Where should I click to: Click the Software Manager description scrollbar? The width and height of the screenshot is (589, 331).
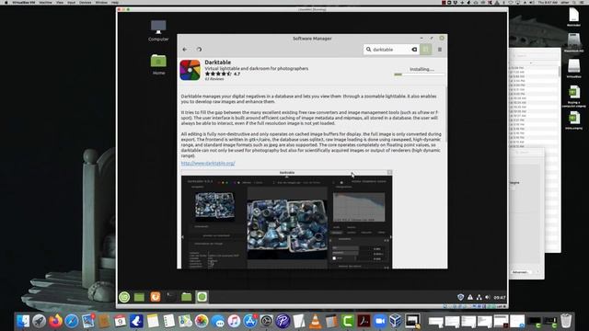click(x=446, y=114)
